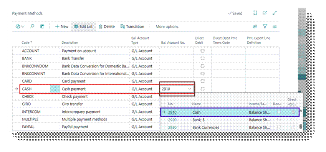Viewport: 326px width, 152px height.
Task: Open account link 2920 in the lookup
Action: click(x=172, y=120)
